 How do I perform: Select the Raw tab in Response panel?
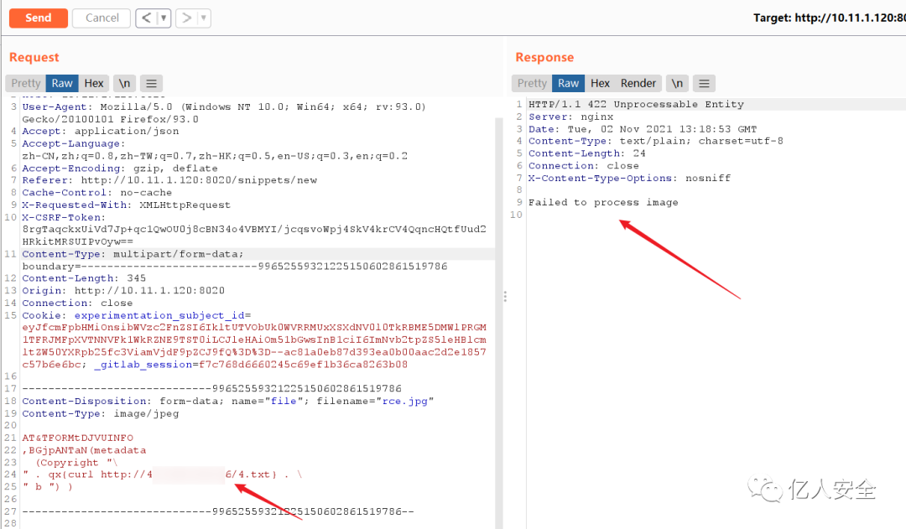[x=568, y=83]
